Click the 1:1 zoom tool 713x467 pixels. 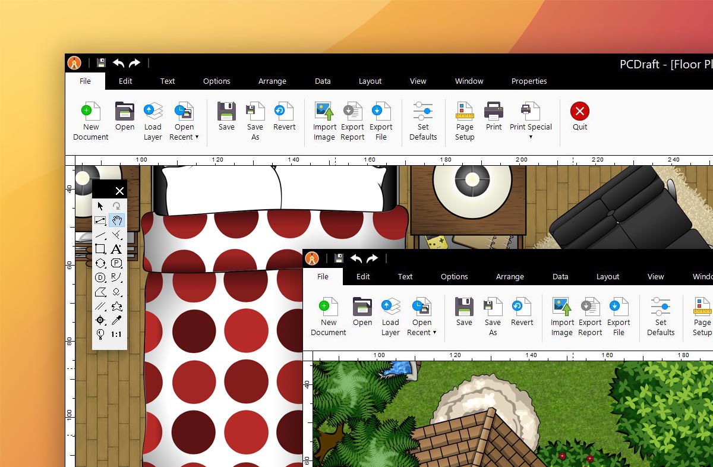click(117, 335)
